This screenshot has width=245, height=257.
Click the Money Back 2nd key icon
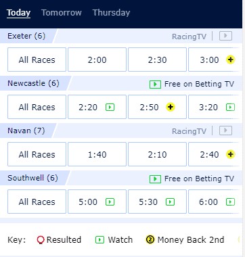coord(150,239)
